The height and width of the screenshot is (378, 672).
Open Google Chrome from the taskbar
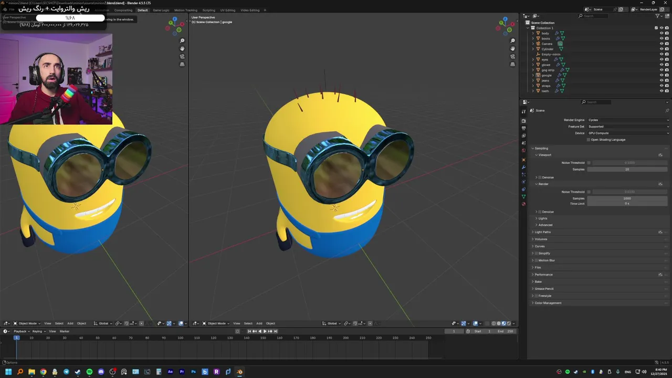point(43,372)
